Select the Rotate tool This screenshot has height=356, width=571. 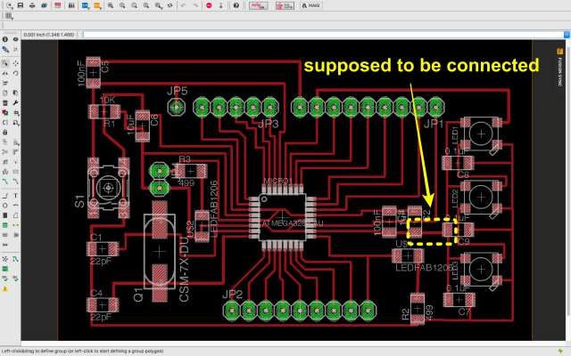[x=16, y=73]
